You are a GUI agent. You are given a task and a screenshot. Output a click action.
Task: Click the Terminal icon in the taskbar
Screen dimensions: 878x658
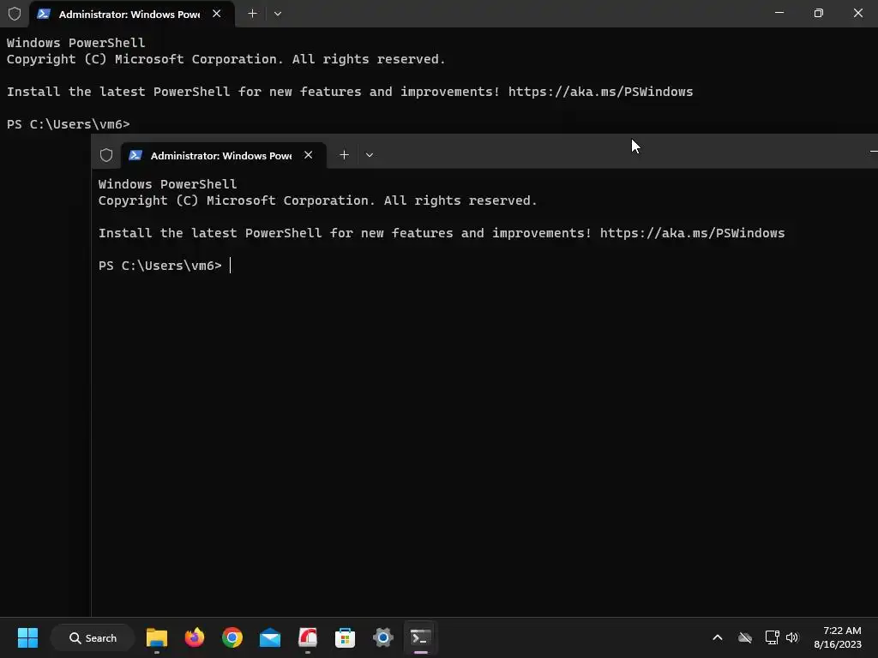click(420, 637)
